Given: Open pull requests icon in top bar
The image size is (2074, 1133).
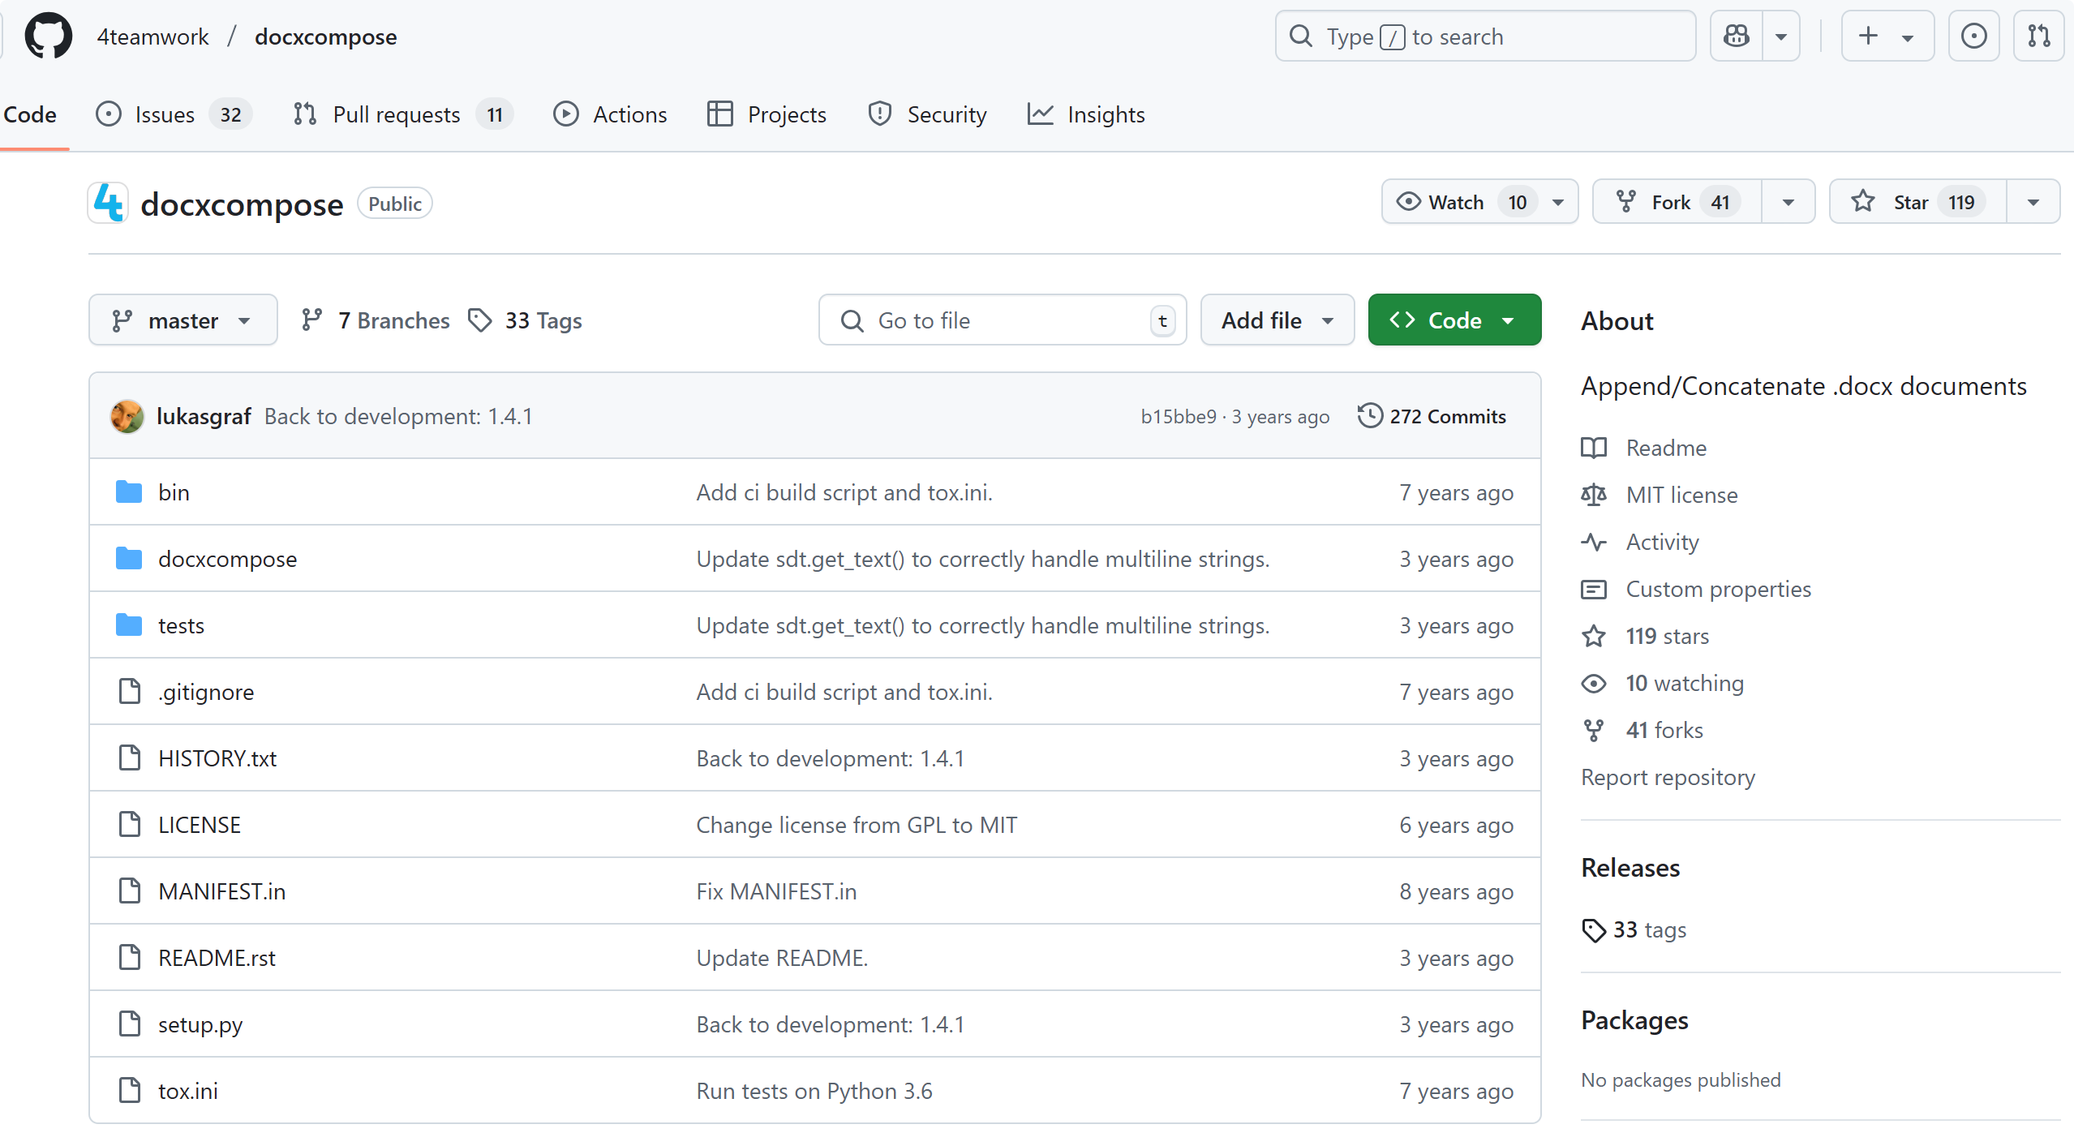Looking at the screenshot, I should click(x=2038, y=36).
